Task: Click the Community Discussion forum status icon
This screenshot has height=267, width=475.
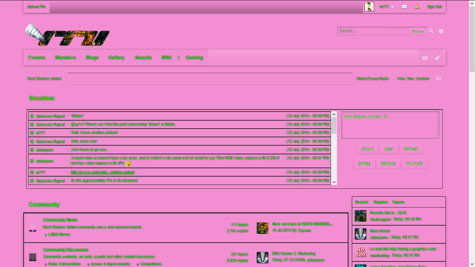Action: click(33, 257)
